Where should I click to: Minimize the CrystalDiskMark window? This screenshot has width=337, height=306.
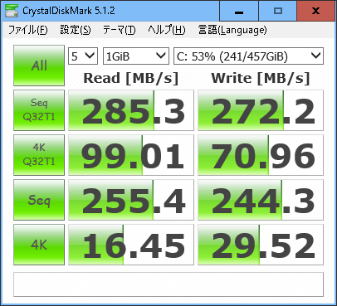[239, 11]
